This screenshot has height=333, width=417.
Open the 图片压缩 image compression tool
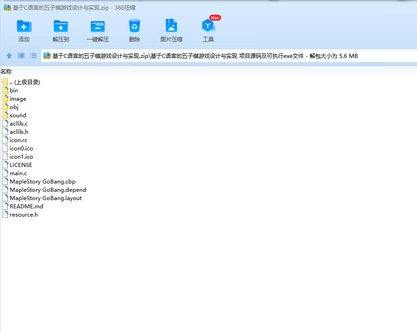point(171,26)
